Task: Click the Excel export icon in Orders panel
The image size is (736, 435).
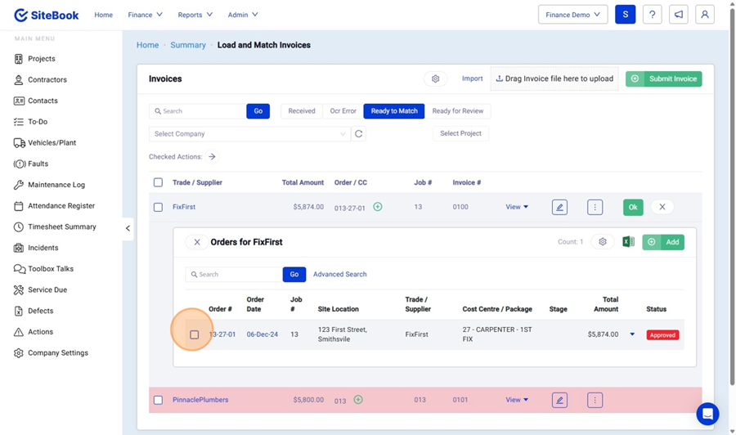Action: click(628, 242)
